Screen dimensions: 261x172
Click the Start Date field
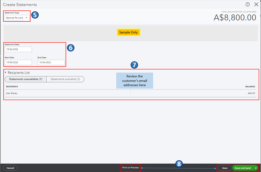(x=18, y=62)
